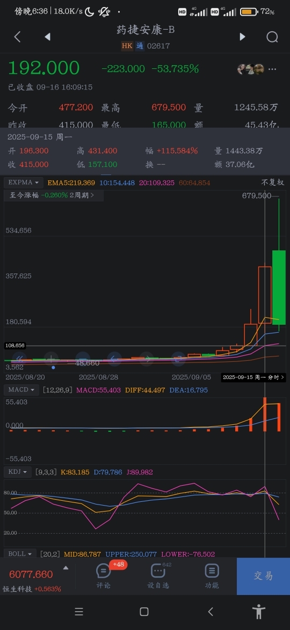290x630 pixels.
Task: Tap the Android recent-apps menu button
Action: point(79,612)
